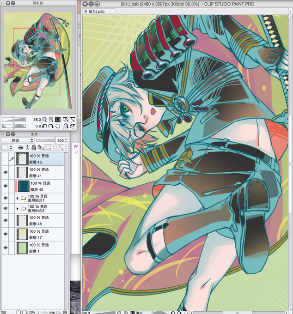293x314 pixels.
Task: Hide layer 1 with its eye icon
Action: [x=6, y=248]
